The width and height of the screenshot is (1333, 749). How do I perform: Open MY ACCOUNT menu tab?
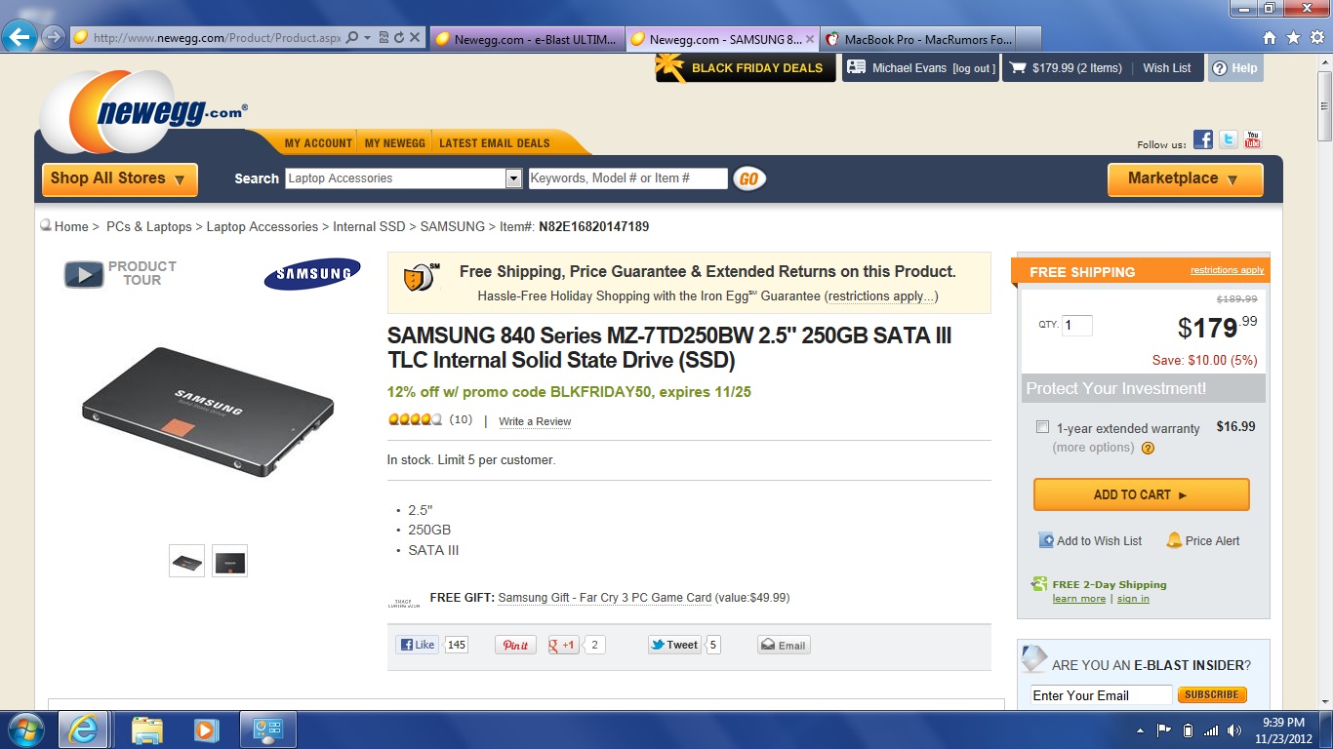318,143
